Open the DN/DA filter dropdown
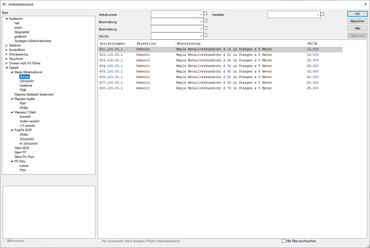Image resolution: width=370 pixels, height=248 pixels. tap(201, 36)
